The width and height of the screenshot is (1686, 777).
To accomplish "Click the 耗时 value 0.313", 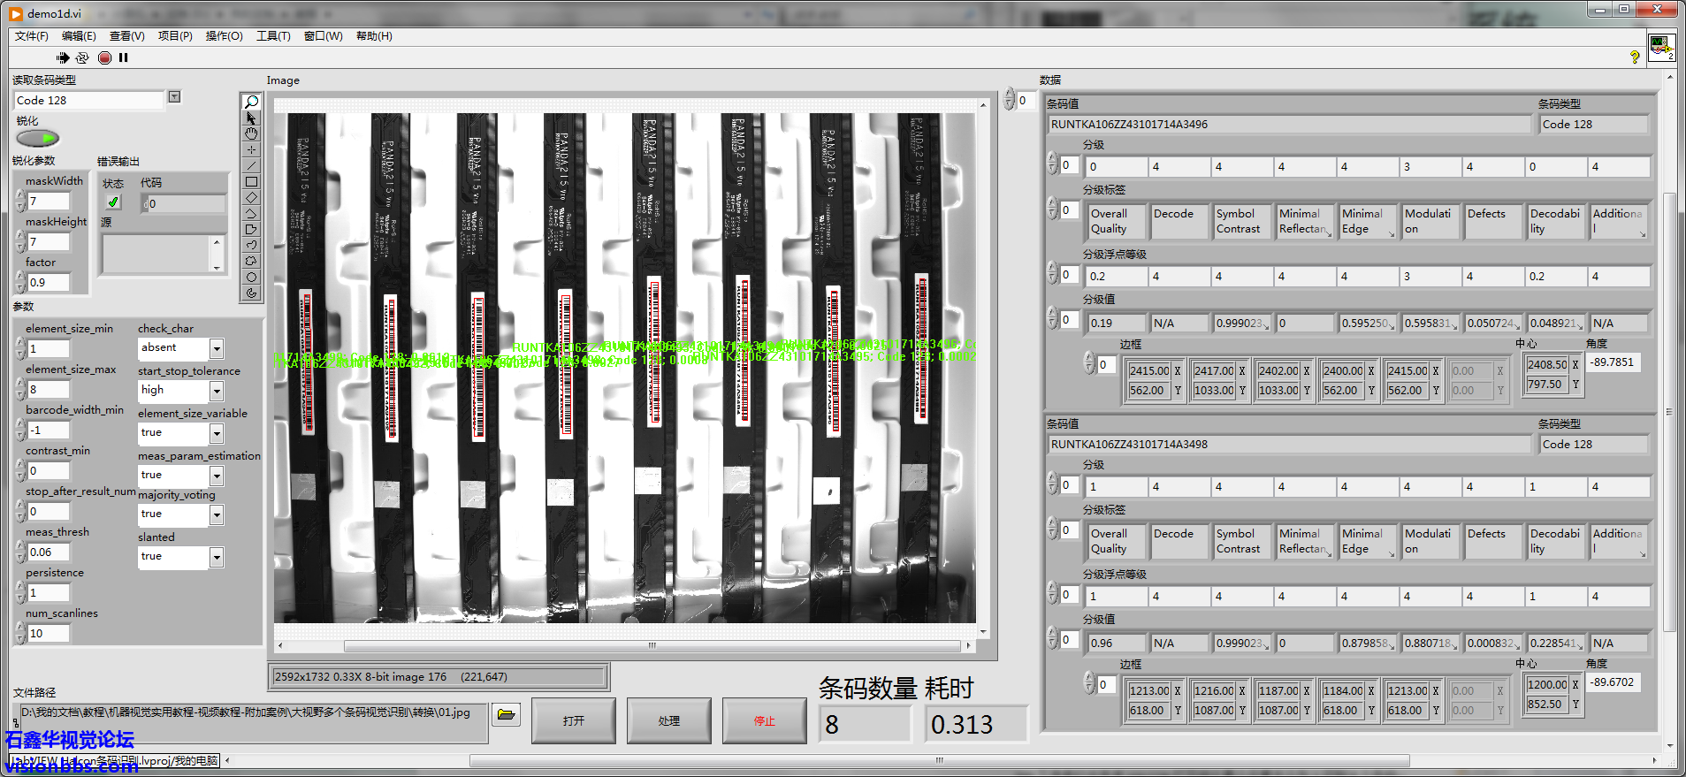I will 976,724.
